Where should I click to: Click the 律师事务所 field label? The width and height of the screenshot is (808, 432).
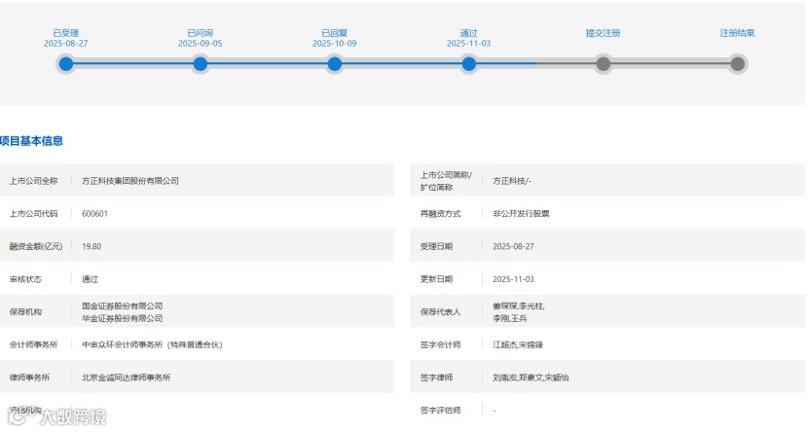point(29,378)
